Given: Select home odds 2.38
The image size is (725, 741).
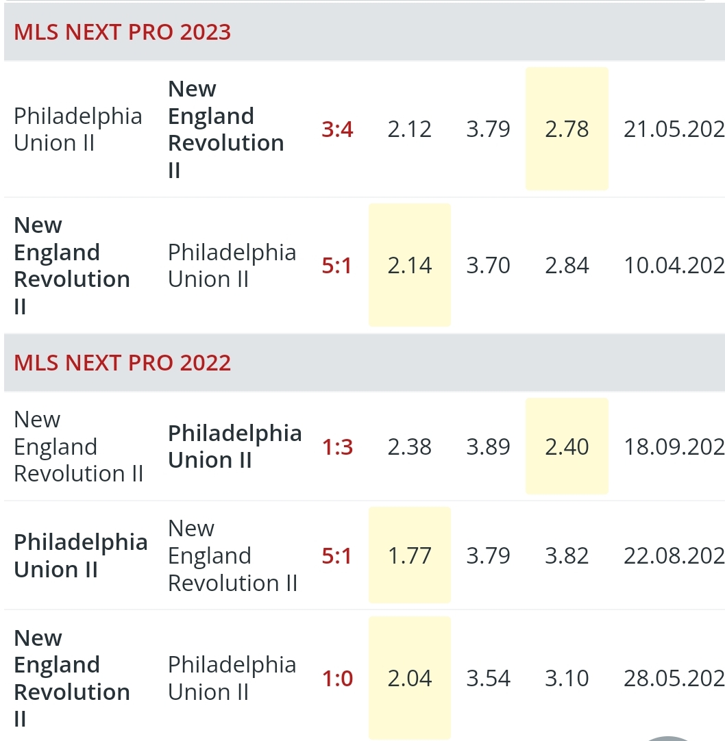Looking at the screenshot, I should [x=410, y=447].
